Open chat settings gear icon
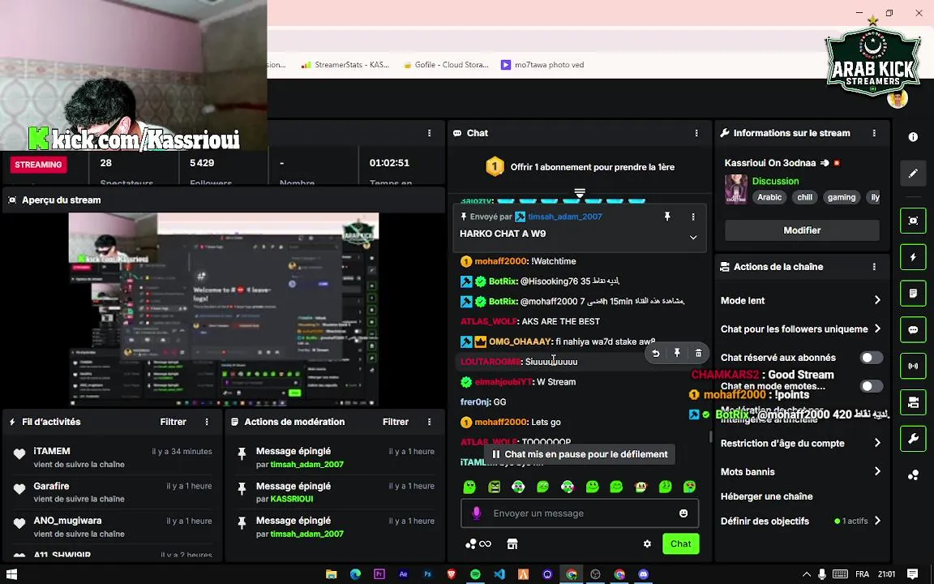Viewport: 934px width, 584px height. coord(648,543)
